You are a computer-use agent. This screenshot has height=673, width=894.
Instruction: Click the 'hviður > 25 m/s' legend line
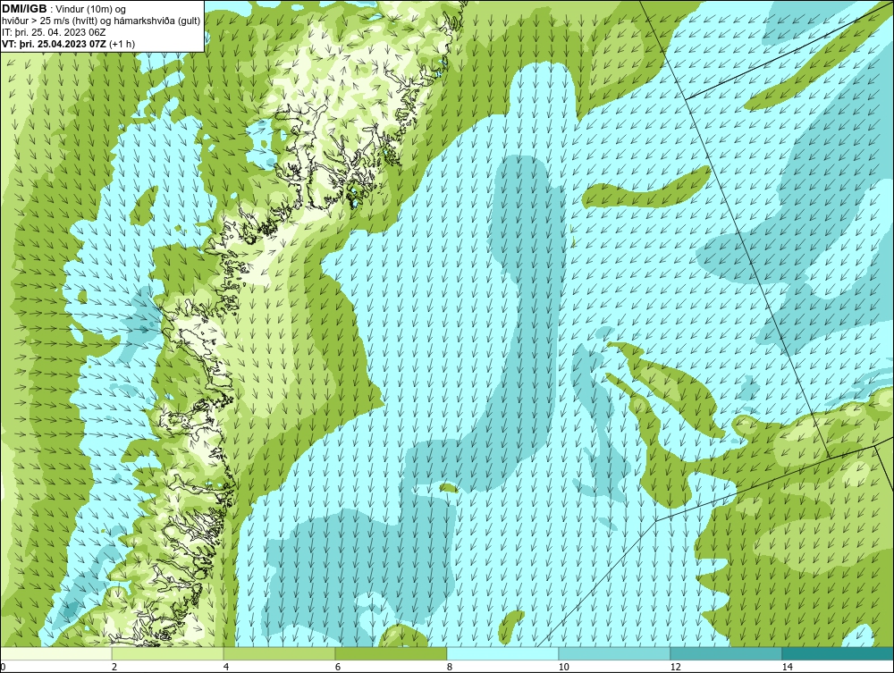pyautogui.click(x=101, y=21)
